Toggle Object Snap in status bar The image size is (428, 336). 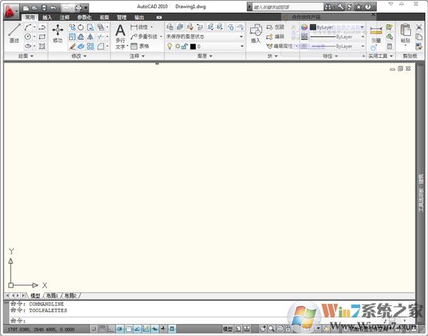(x=128, y=329)
